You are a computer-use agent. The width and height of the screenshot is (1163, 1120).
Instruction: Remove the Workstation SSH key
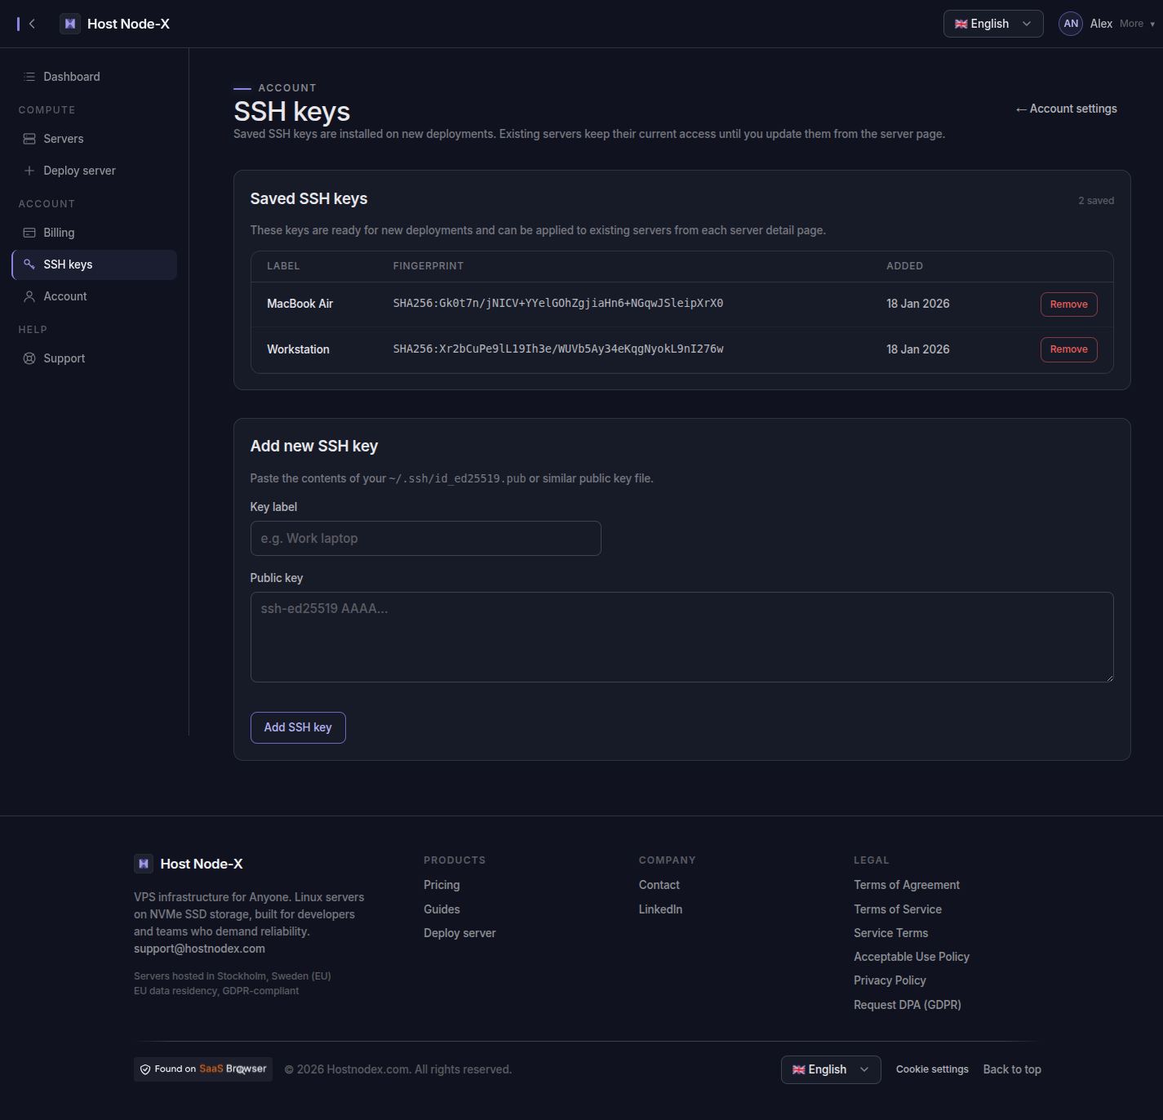coord(1069,349)
